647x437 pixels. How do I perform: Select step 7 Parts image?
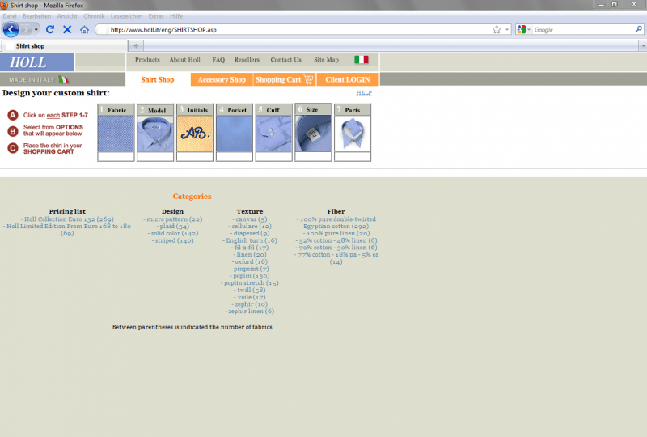click(x=353, y=134)
